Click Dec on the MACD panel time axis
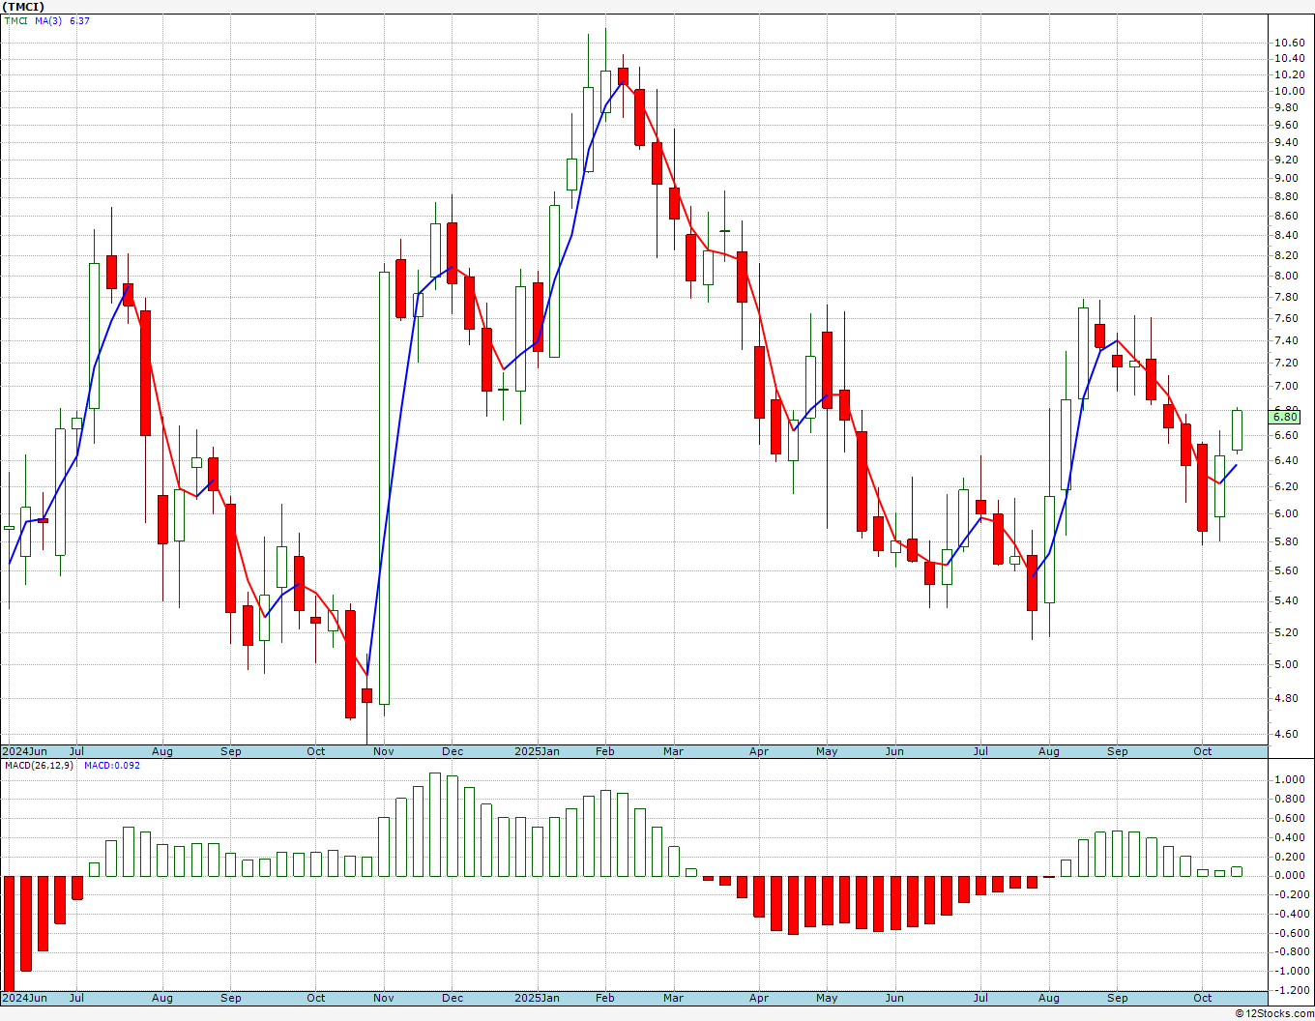Screen dimensions: 1315x1021 tap(453, 998)
